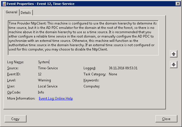Click the Keywords label

coord(91,80)
